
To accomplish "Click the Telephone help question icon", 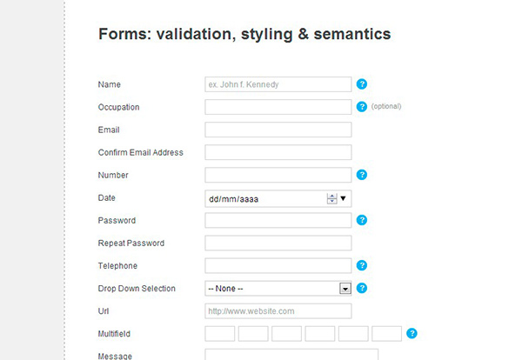I will coord(362,265).
